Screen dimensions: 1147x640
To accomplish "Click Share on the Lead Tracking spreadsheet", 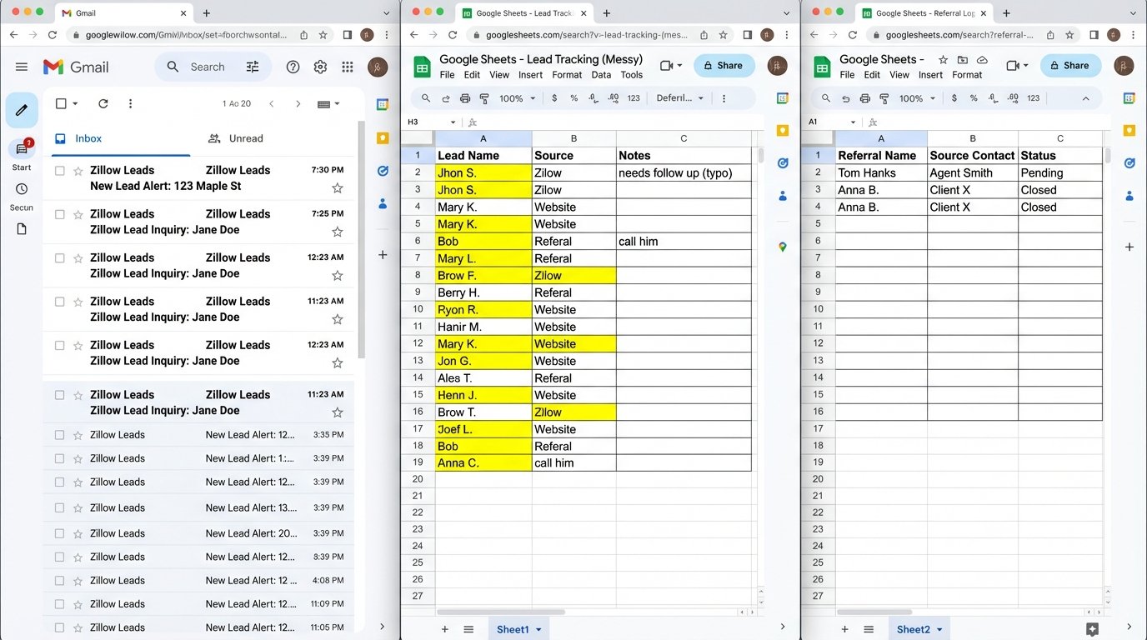I will point(723,65).
